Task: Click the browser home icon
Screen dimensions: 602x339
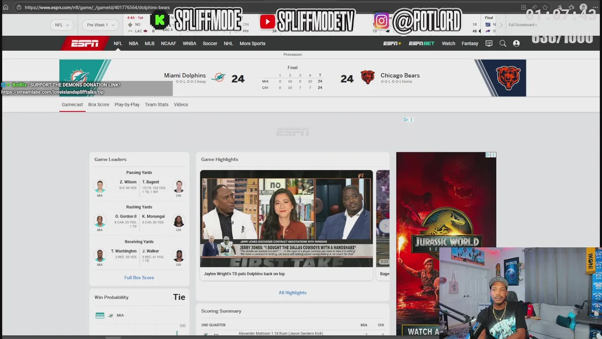Action: coord(6,8)
